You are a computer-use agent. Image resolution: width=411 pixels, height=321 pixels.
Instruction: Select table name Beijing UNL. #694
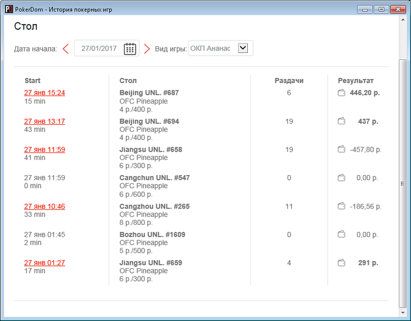click(149, 121)
